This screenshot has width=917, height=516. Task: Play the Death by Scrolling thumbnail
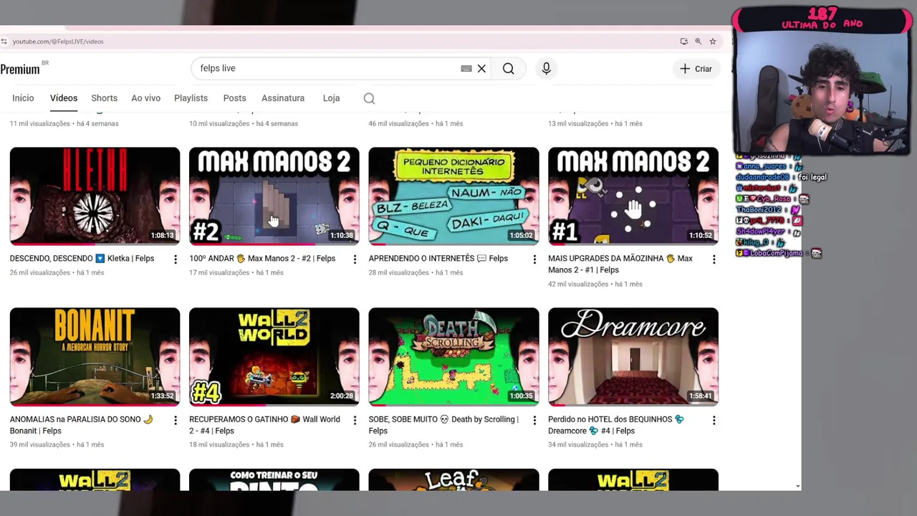pyautogui.click(x=453, y=356)
